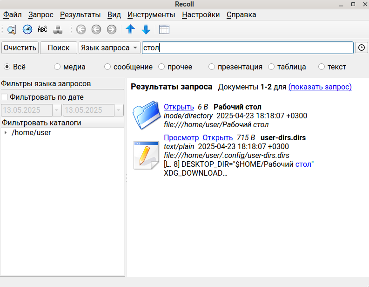Click the Очистить button
This screenshot has width=369, height=287.
[x=20, y=48]
